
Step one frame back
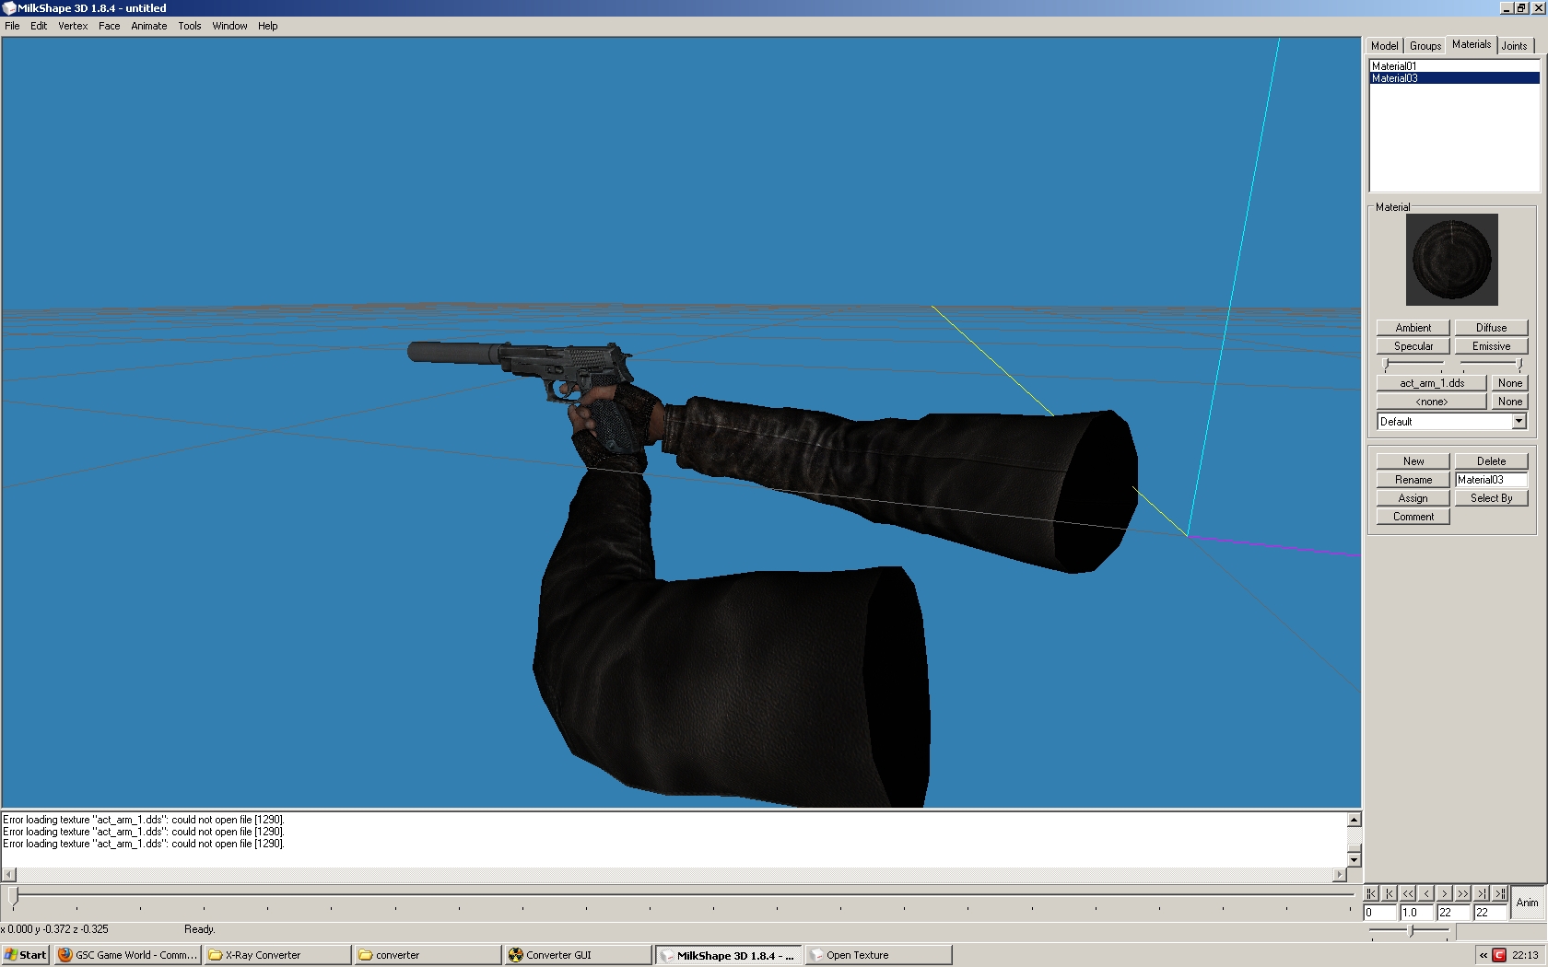click(x=1426, y=893)
